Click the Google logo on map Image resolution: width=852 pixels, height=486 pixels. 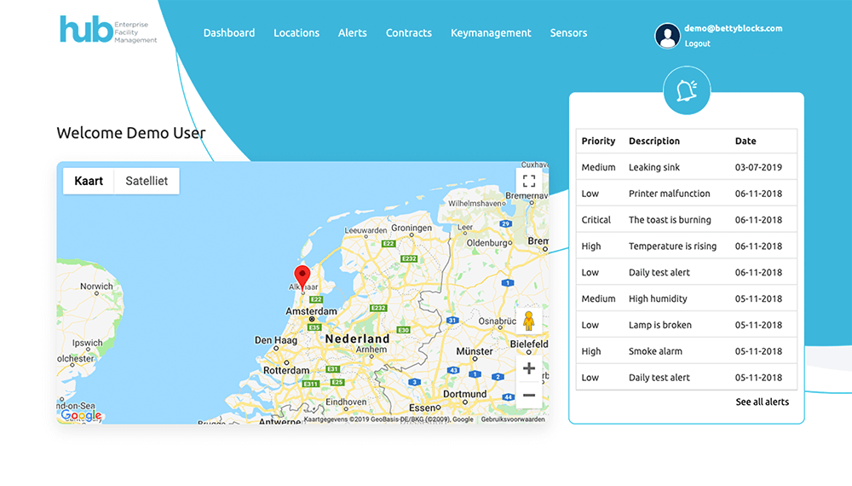click(x=81, y=416)
